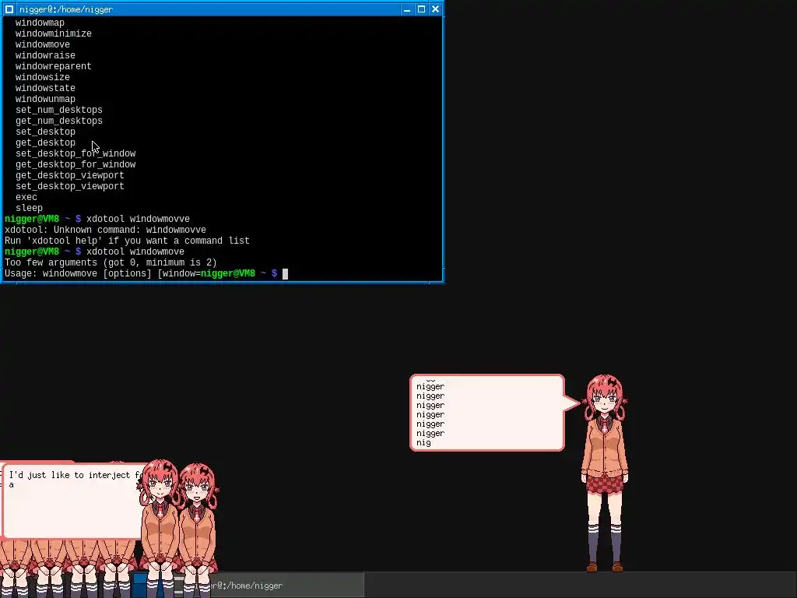
Task: Click the terminal input cursor after the last prompt
Action: (x=285, y=274)
